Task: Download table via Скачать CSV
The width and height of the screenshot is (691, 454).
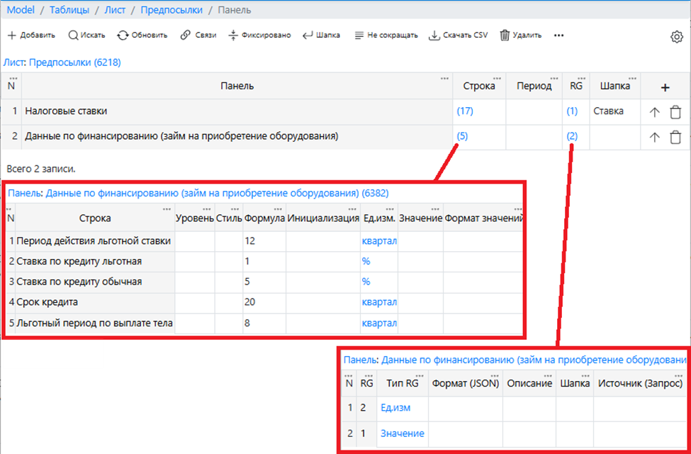Action: point(434,35)
